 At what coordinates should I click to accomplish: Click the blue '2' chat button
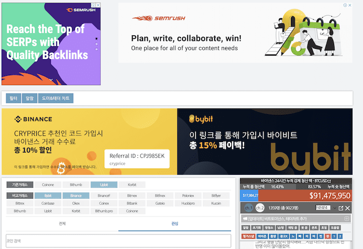coord(340,236)
